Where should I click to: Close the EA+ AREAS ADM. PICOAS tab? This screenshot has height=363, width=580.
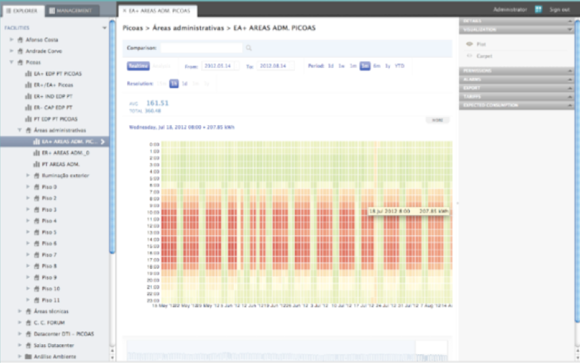[124, 11]
